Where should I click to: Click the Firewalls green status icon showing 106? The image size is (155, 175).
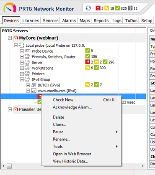(88, 56)
